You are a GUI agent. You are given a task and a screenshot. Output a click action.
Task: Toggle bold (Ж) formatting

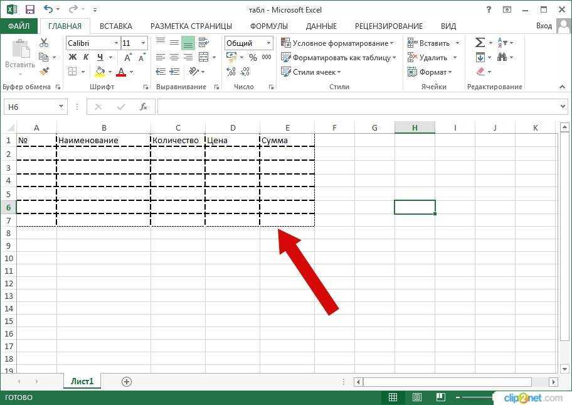[x=73, y=57]
